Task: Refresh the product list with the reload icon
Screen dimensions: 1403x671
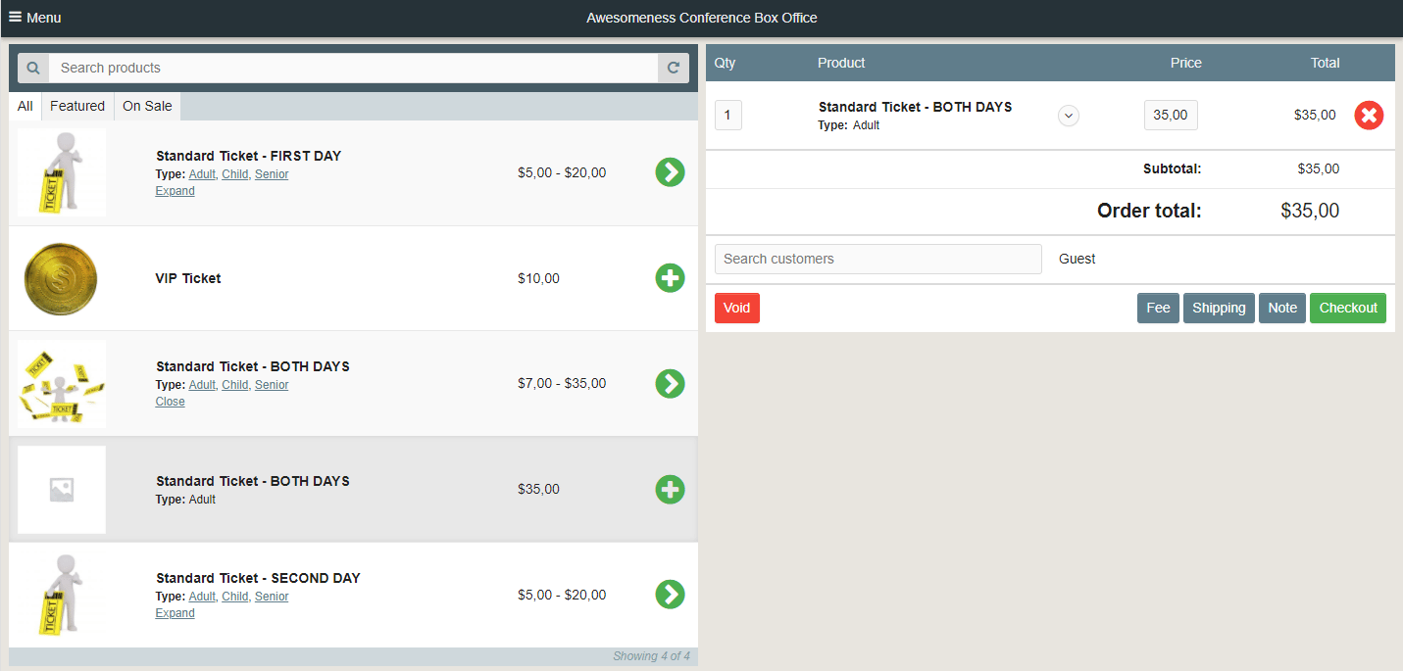Action: coord(674,68)
